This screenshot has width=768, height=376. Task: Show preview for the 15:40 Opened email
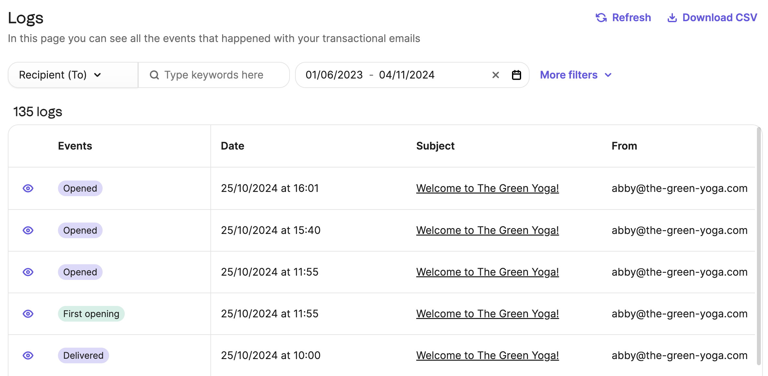click(28, 230)
